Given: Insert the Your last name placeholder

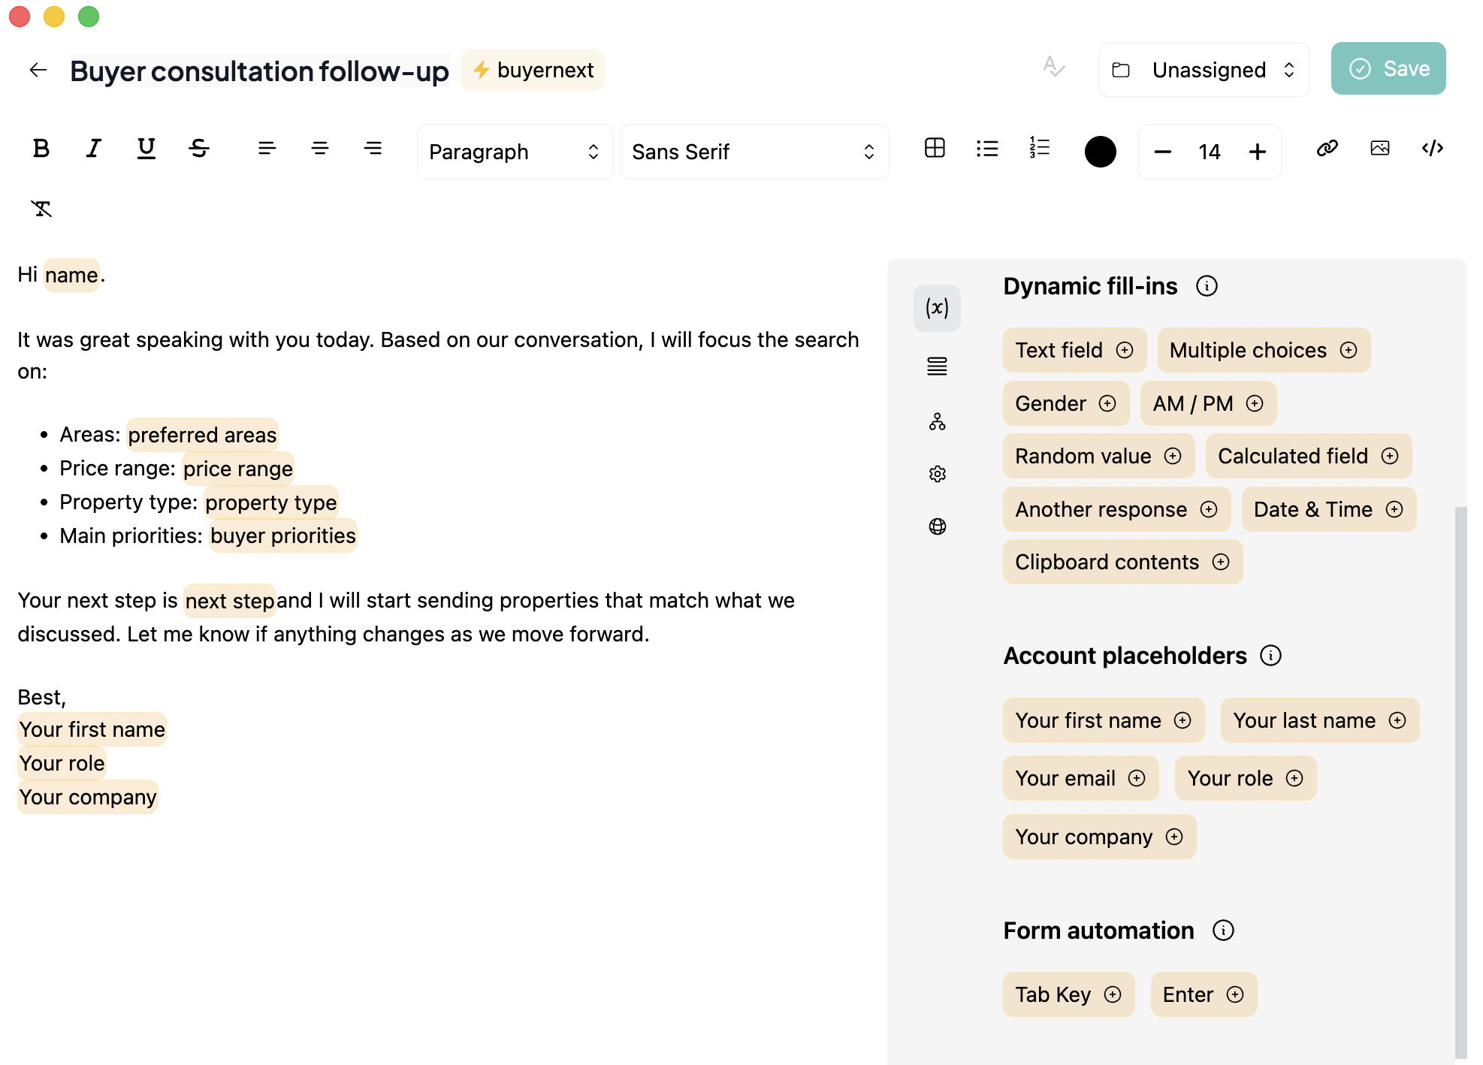Looking at the screenshot, I should point(1319,720).
